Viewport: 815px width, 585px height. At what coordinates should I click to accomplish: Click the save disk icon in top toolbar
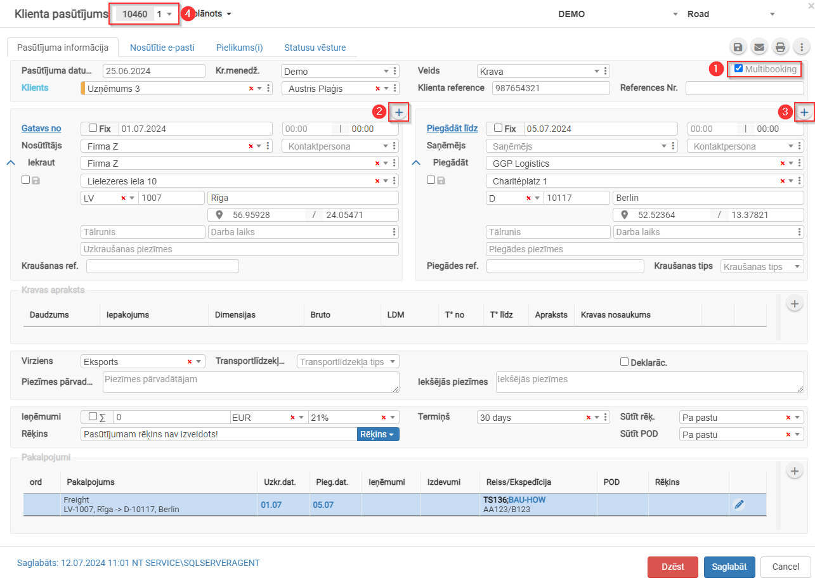coord(738,47)
